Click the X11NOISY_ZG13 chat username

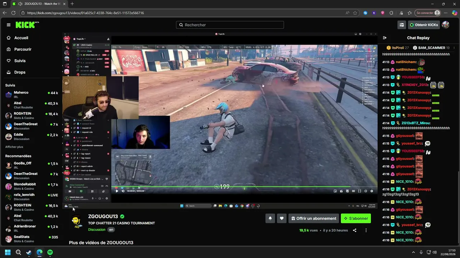pos(415,85)
